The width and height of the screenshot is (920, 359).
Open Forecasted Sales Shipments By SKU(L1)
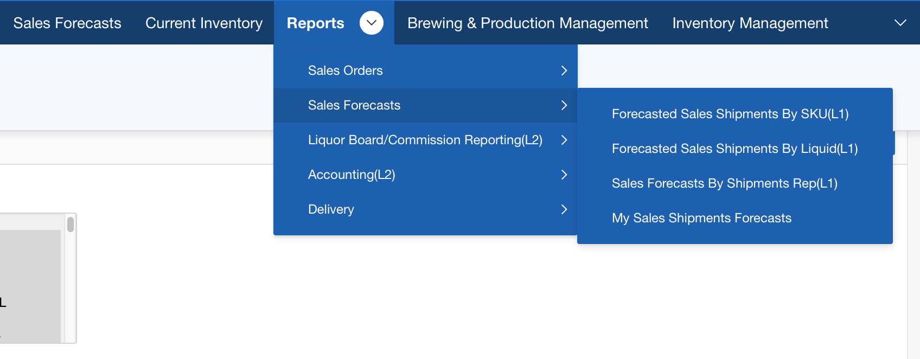tap(730, 114)
